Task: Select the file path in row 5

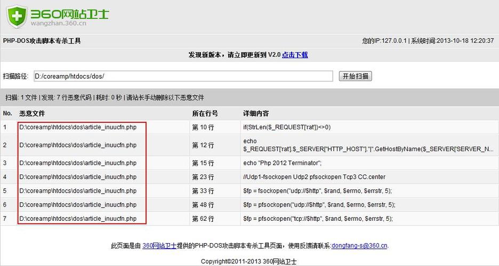Action: (x=78, y=191)
